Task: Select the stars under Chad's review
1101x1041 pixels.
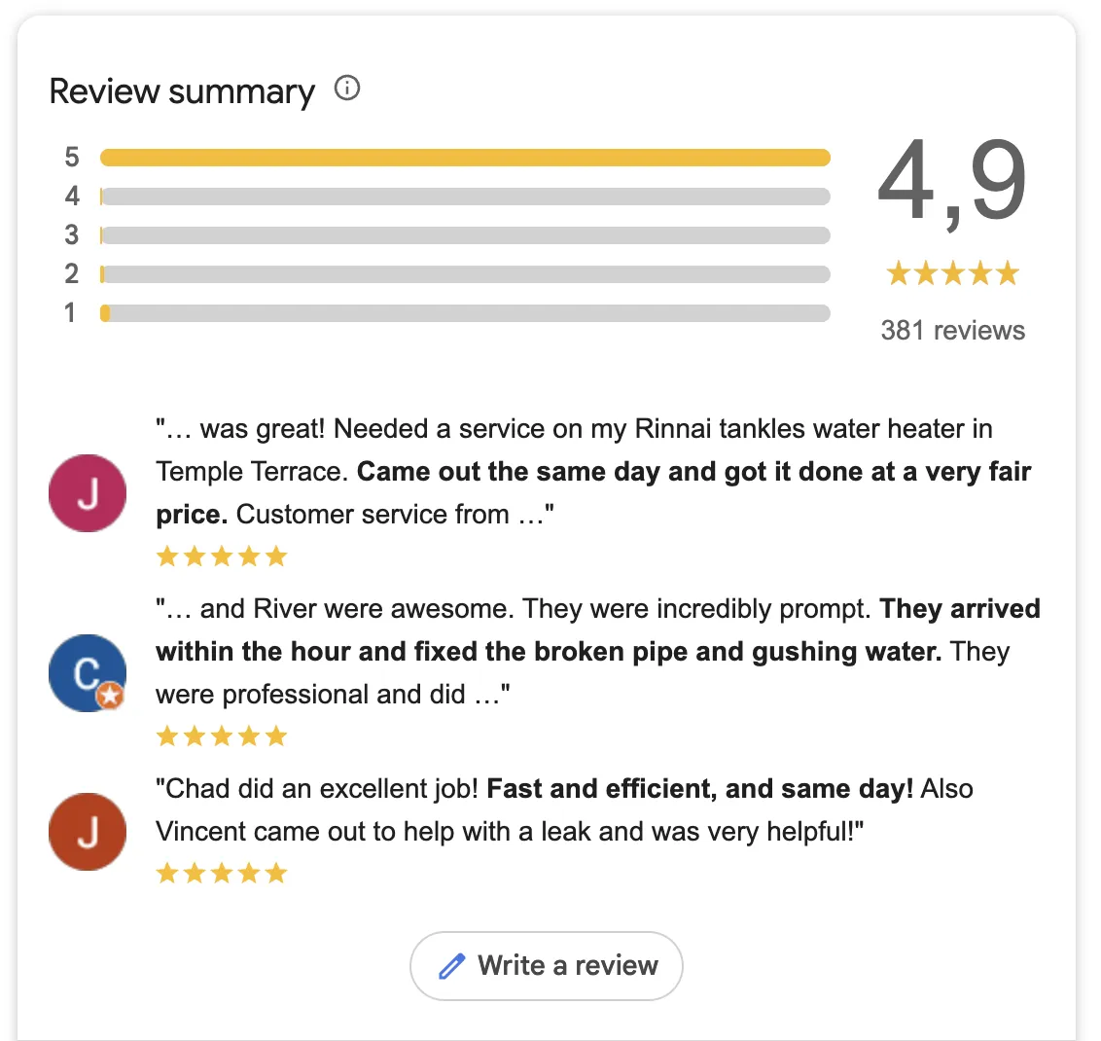Action: point(221,873)
